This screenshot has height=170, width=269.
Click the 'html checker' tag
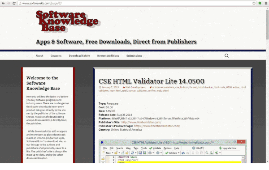click(x=205, y=87)
